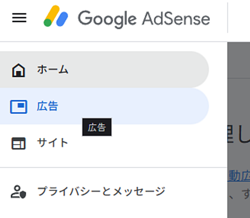Open プライバシーとメッセージ menu label

pyautogui.click(x=101, y=191)
